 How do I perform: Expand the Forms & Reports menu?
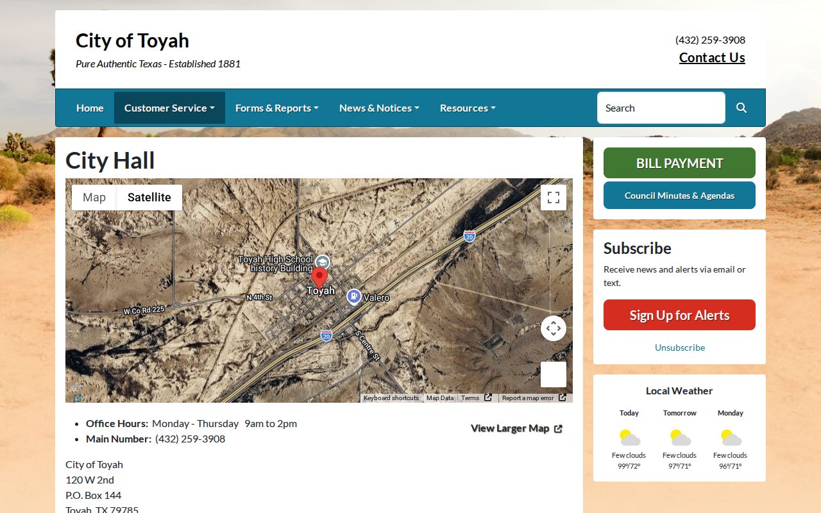point(277,108)
